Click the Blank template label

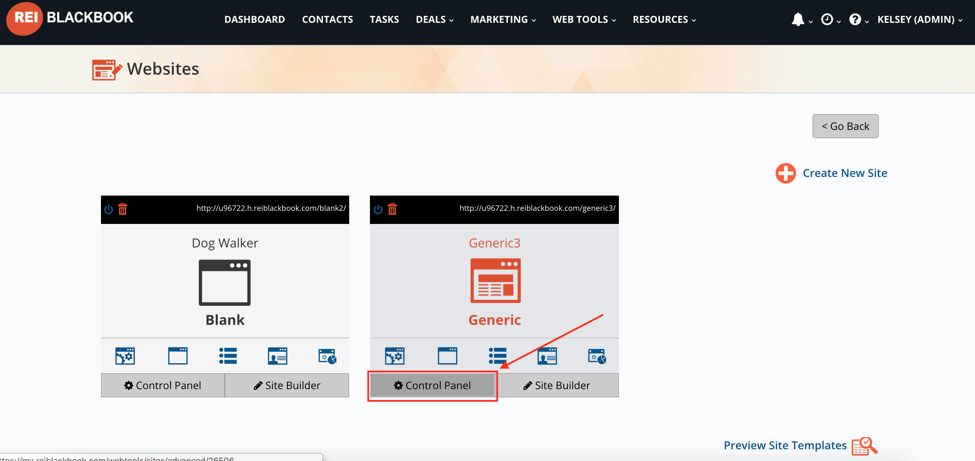click(225, 320)
